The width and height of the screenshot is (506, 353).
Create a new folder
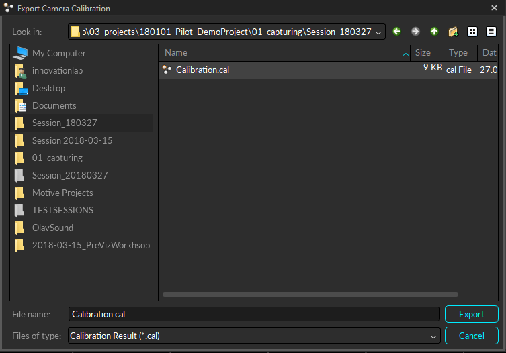point(453,32)
